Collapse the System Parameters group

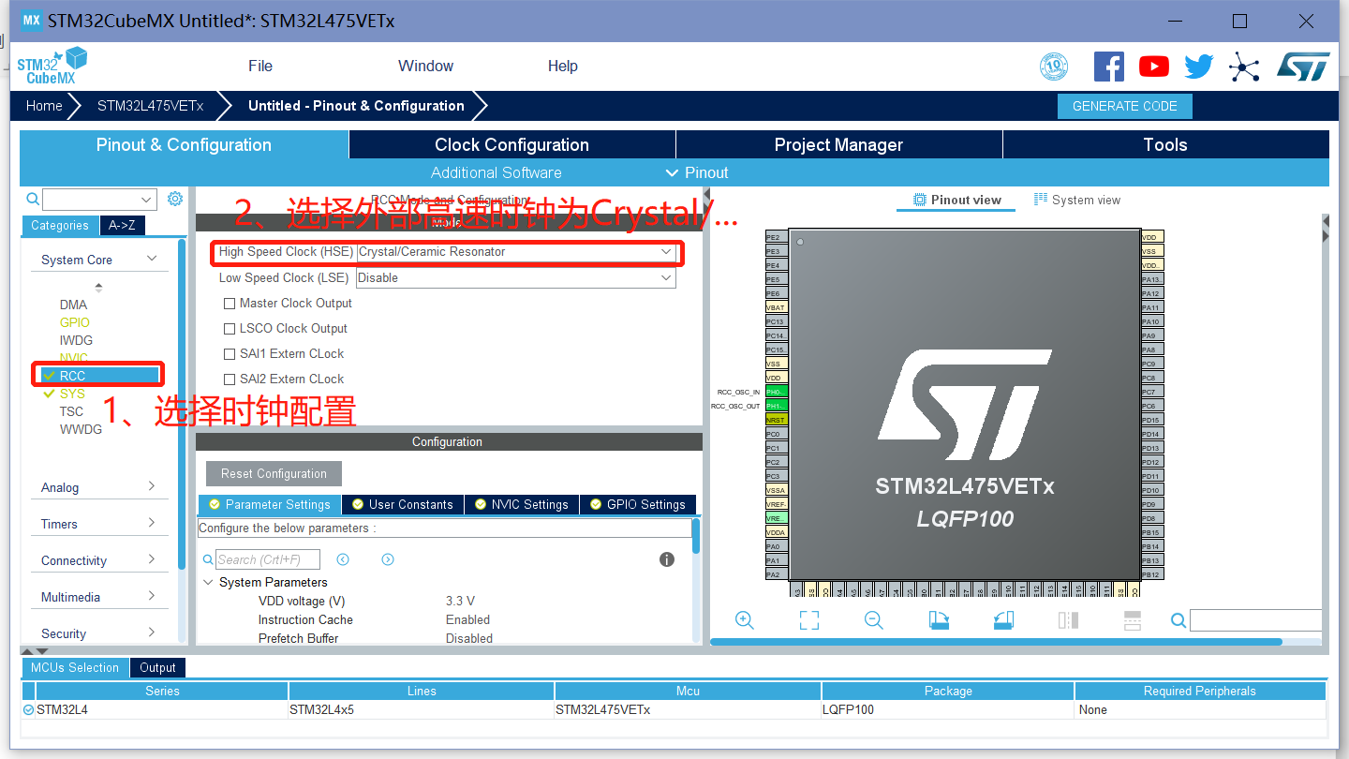(208, 582)
